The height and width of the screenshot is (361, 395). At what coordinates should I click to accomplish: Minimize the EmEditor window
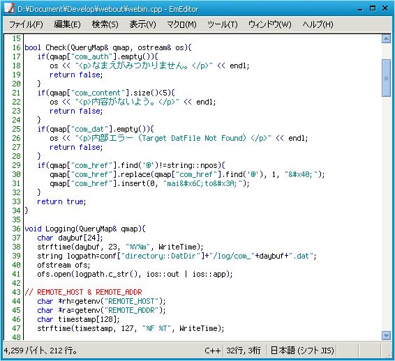pyautogui.click(x=360, y=9)
